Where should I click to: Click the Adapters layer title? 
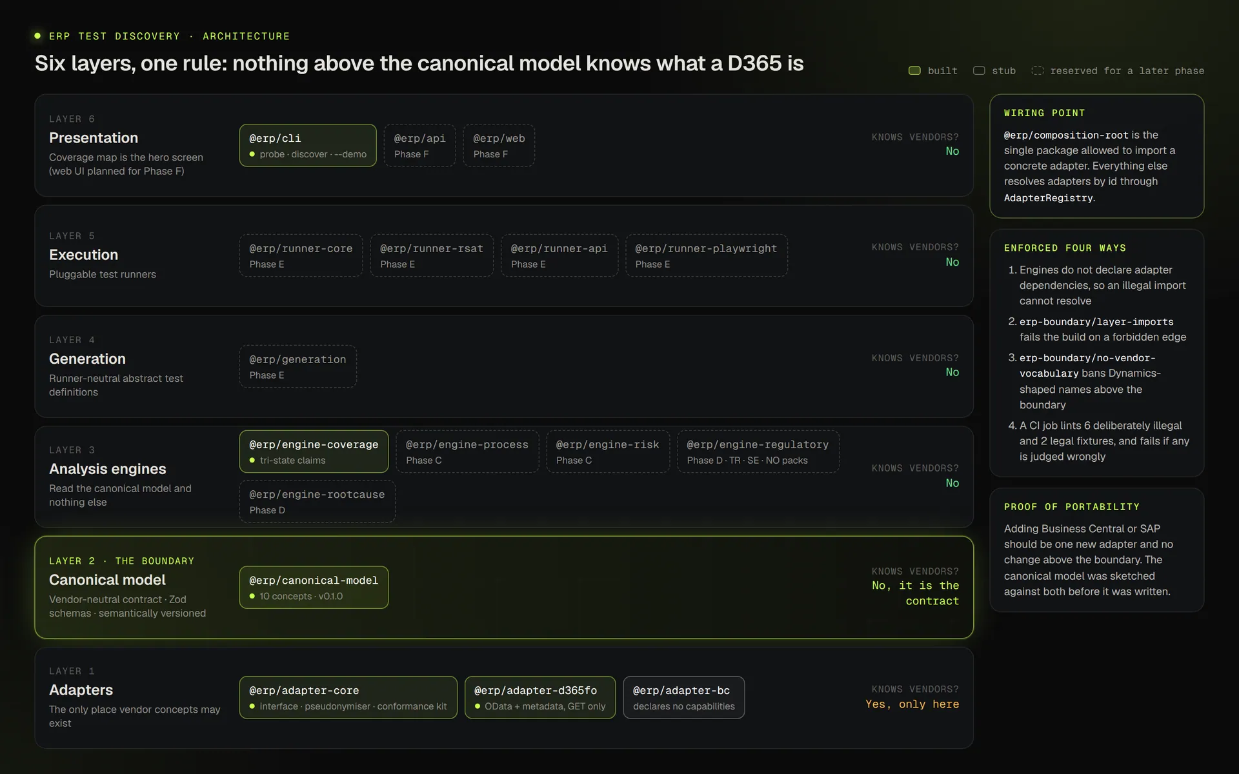click(x=81, y=690)
